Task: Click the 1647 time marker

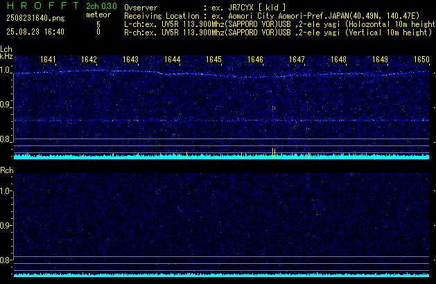Action: [x=297, y=60]
